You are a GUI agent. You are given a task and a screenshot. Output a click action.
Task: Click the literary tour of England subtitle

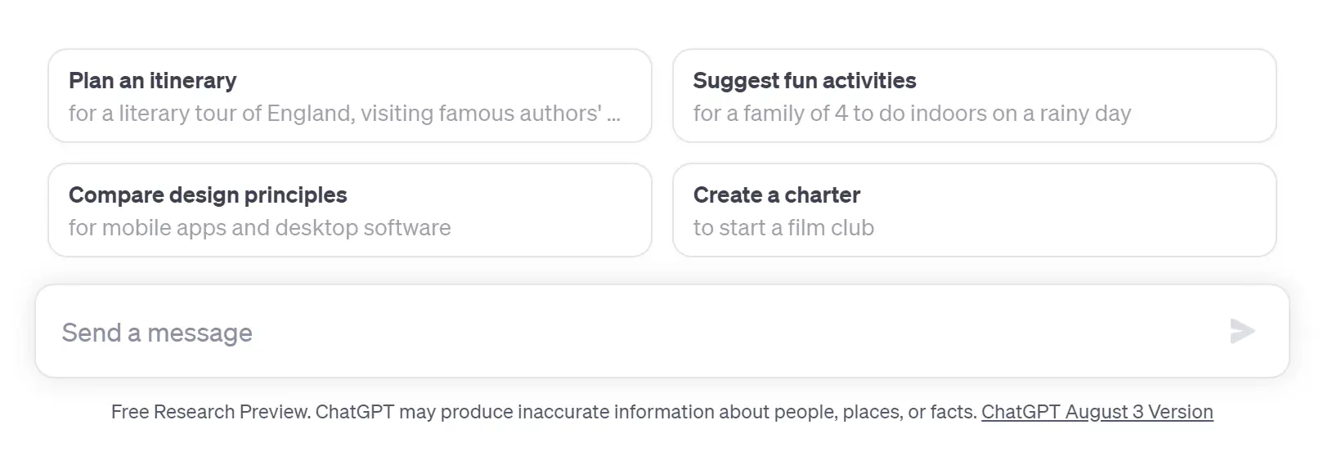(x=334, y=114)
